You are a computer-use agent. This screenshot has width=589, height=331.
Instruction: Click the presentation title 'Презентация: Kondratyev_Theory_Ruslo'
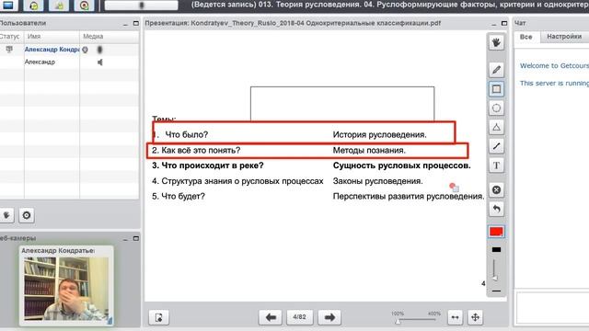(293, 23)
